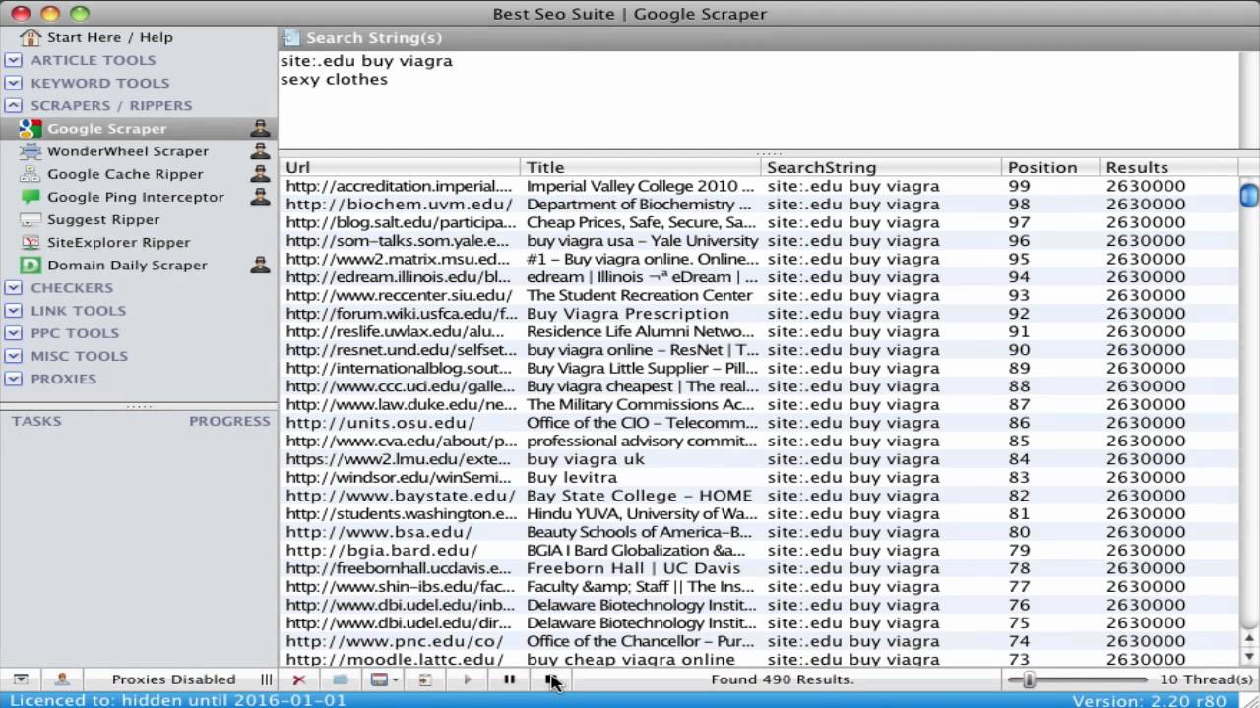Viewport: 1260px width, 708px height.
Task: Click the Proxies Disabled status label
Action: [173, 679]
